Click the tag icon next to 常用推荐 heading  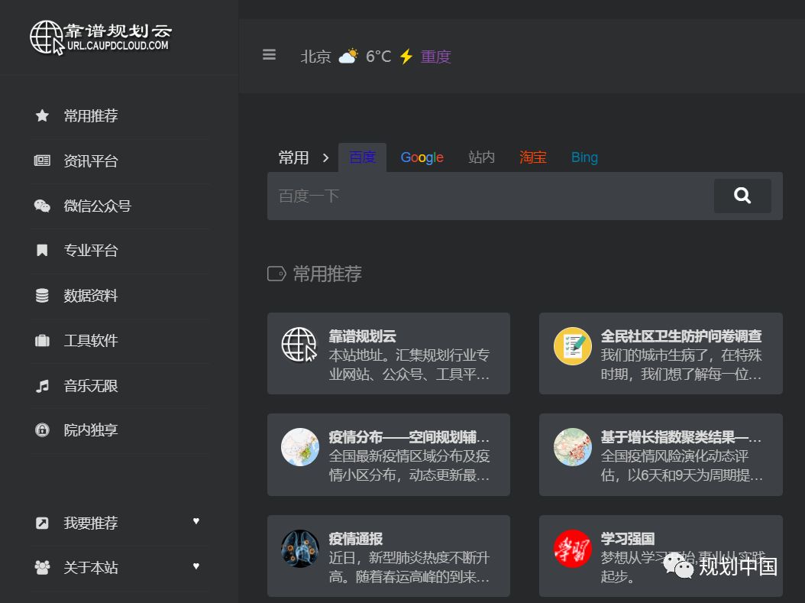[276, 274]
